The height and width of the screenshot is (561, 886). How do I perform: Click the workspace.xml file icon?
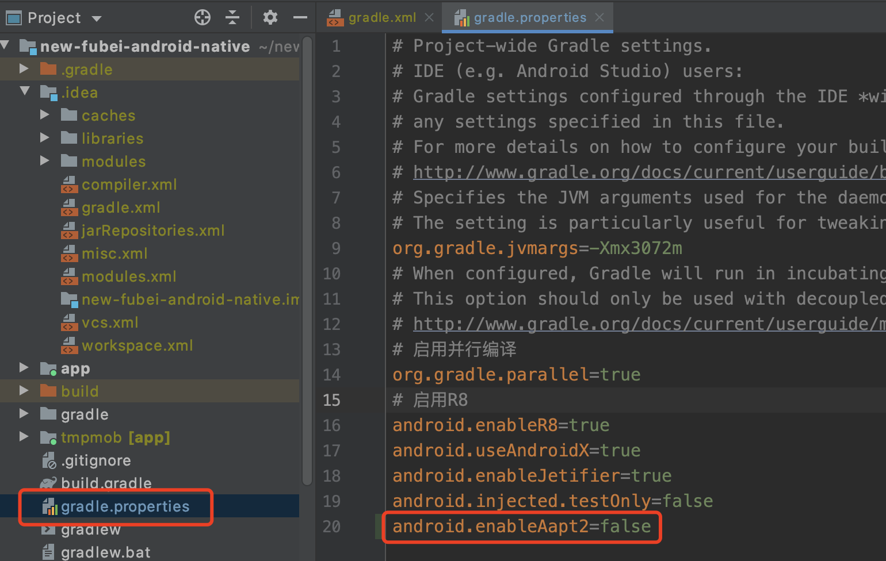[x=69, y=345]
